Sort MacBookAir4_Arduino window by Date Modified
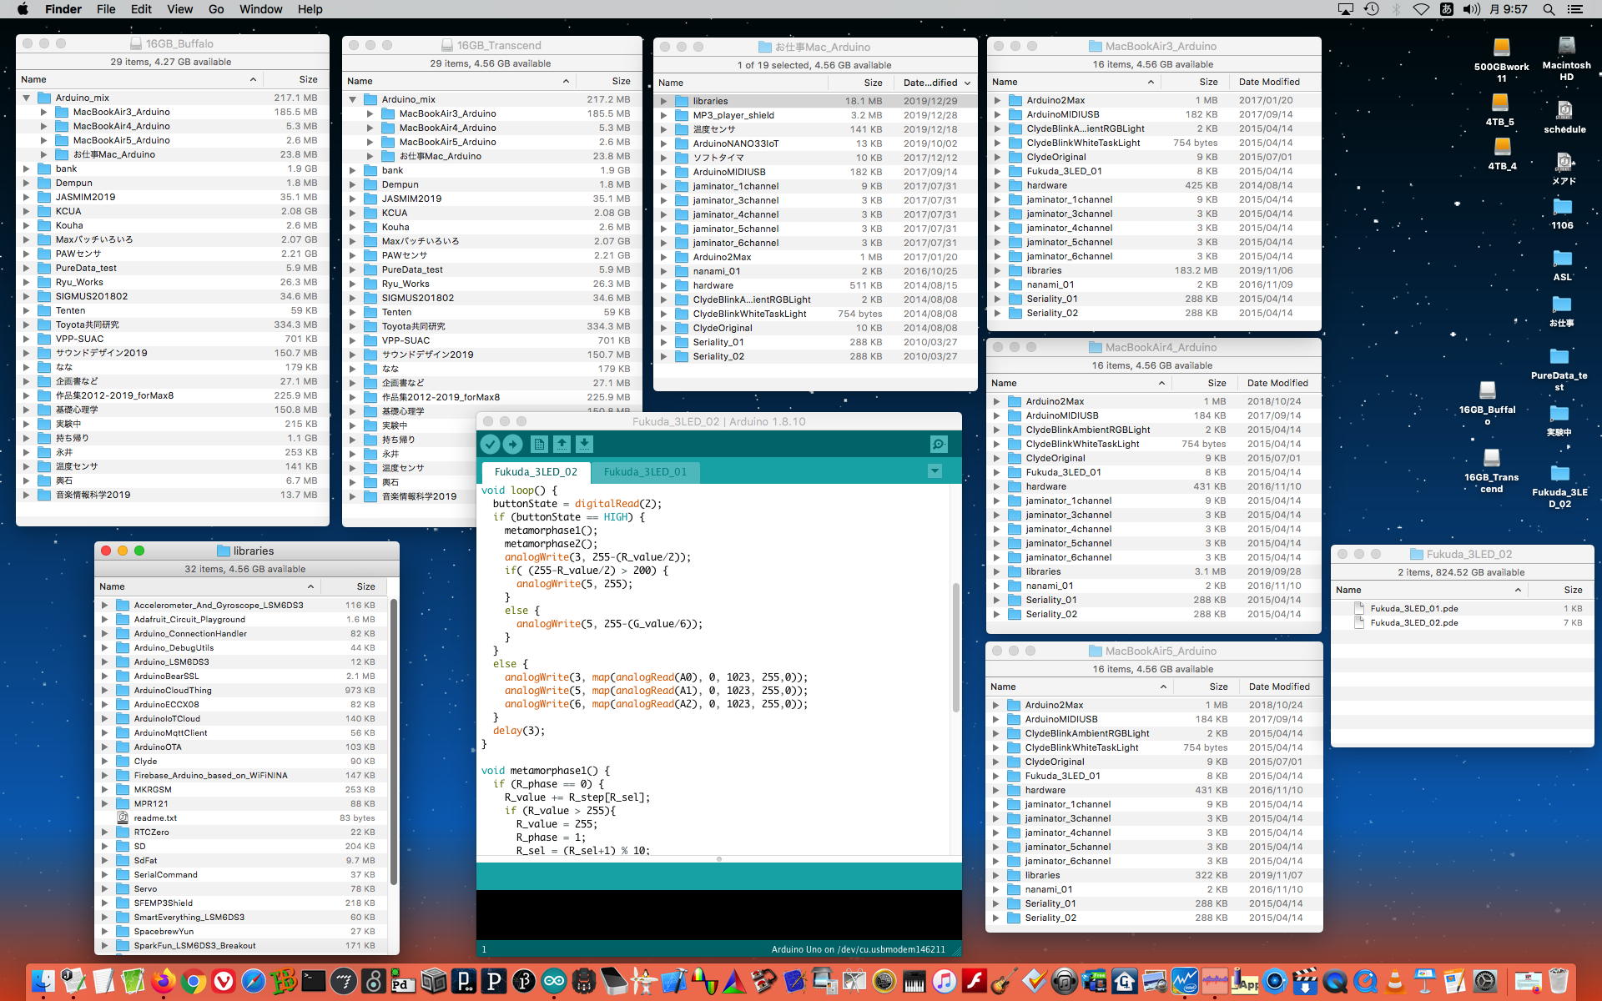 pos(1277,383)
